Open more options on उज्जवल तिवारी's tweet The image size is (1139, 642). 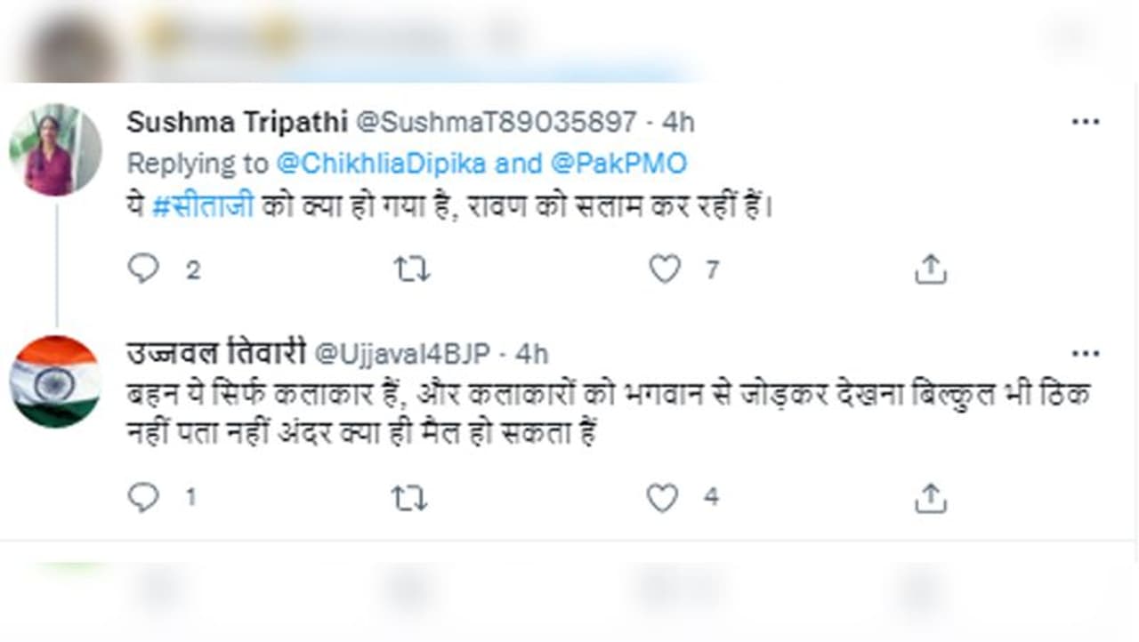pyautogui.click(x=1086, y=354)
